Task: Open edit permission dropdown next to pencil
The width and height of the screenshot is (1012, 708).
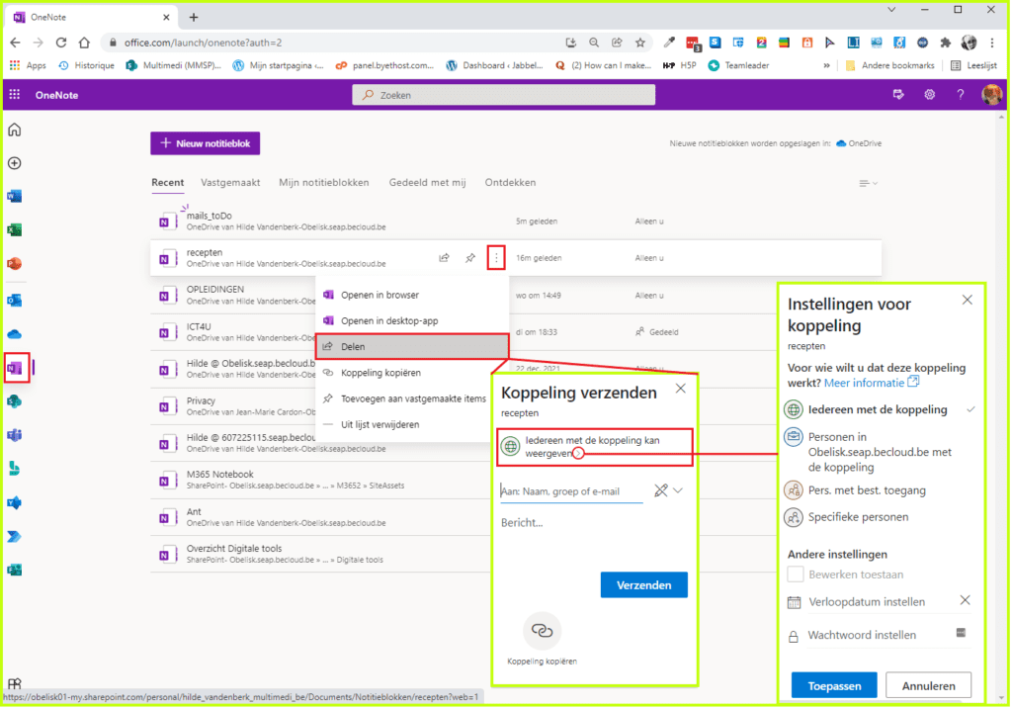Action: pyautogui.click(x=678, y=490)
